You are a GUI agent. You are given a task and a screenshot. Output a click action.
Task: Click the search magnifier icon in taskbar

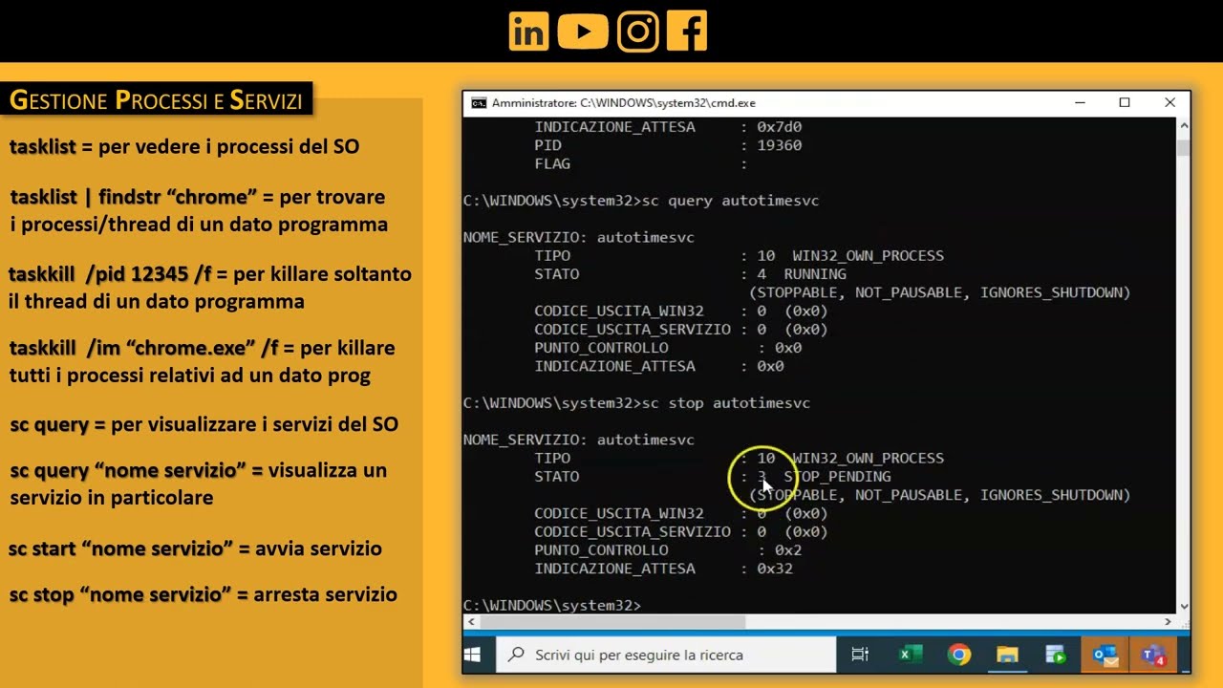point(516,655)
